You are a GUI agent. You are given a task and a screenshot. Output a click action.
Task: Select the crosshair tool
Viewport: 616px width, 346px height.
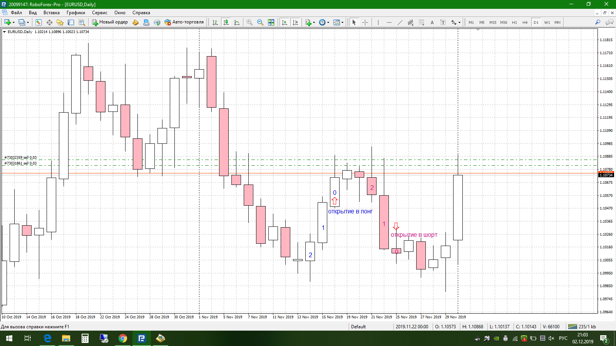tap(365, 22)
